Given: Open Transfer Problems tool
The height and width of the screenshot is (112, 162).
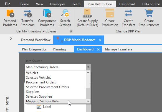Looking at the screenshot, I should (27, 18).
